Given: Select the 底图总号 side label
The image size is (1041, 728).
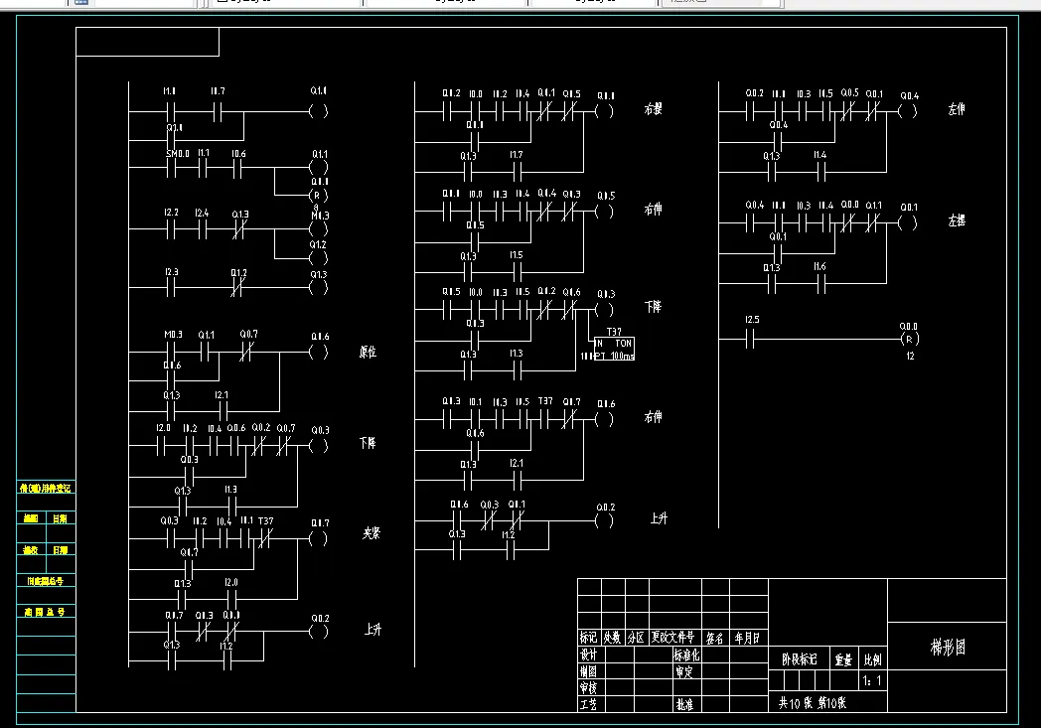Looking at the screenshot, I should (x=45, y=612).
